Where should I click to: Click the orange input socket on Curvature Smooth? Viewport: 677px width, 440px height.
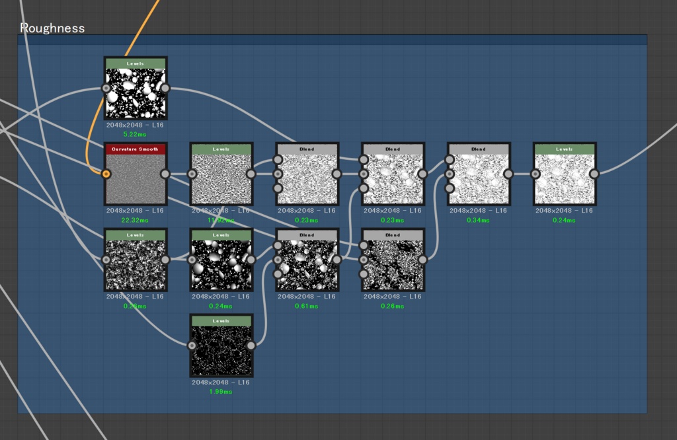pos(105,174)
